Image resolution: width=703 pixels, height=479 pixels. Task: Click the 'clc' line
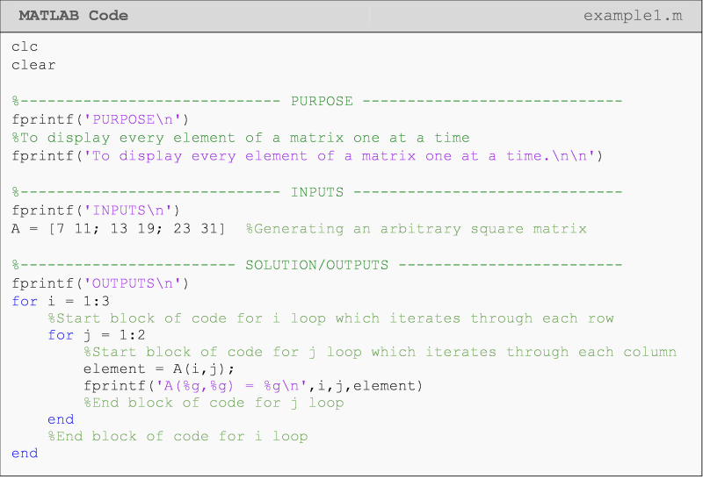click(x=25, y=46)
